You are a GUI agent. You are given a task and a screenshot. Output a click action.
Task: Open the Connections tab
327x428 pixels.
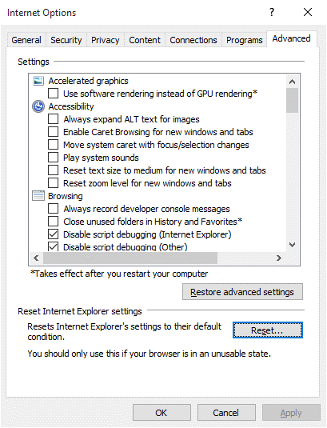pos(193,40)
